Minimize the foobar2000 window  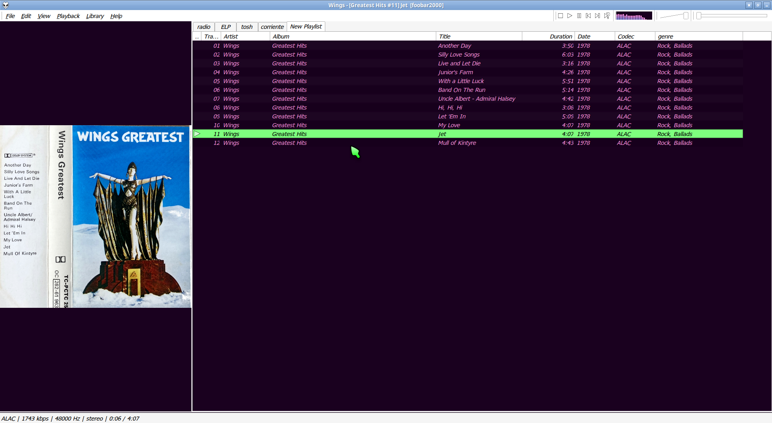[x=767, y=5]
